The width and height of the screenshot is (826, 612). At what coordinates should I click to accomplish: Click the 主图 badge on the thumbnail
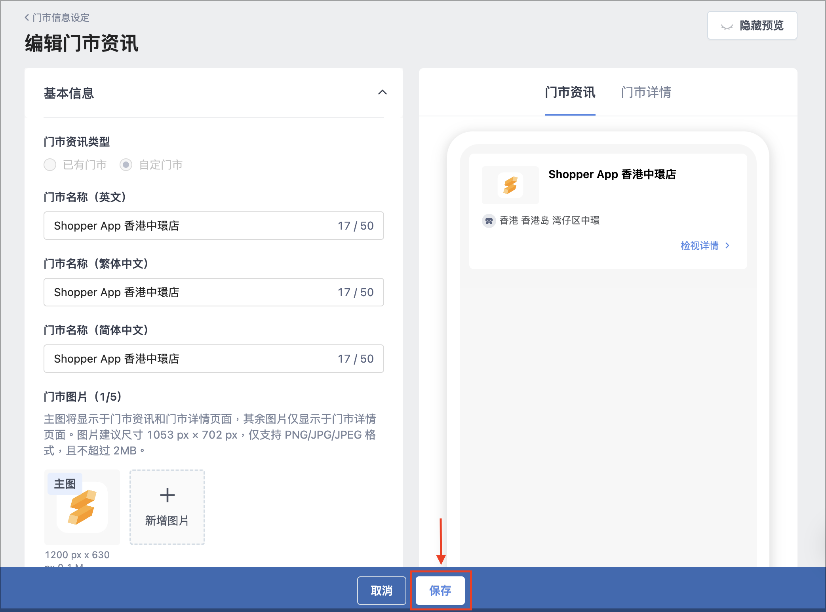coord(65,484)
